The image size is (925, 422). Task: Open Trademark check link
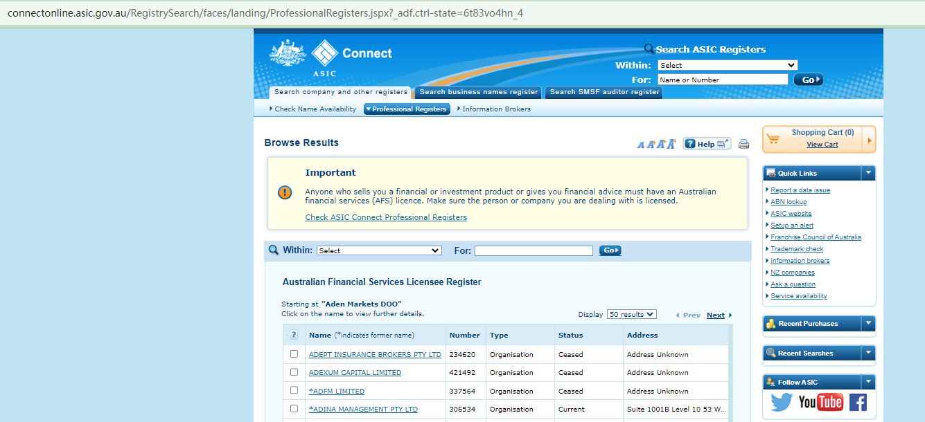click(797, 249)
